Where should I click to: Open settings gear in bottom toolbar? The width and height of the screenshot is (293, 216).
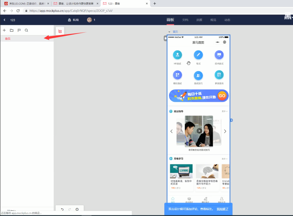coord(77,209)
